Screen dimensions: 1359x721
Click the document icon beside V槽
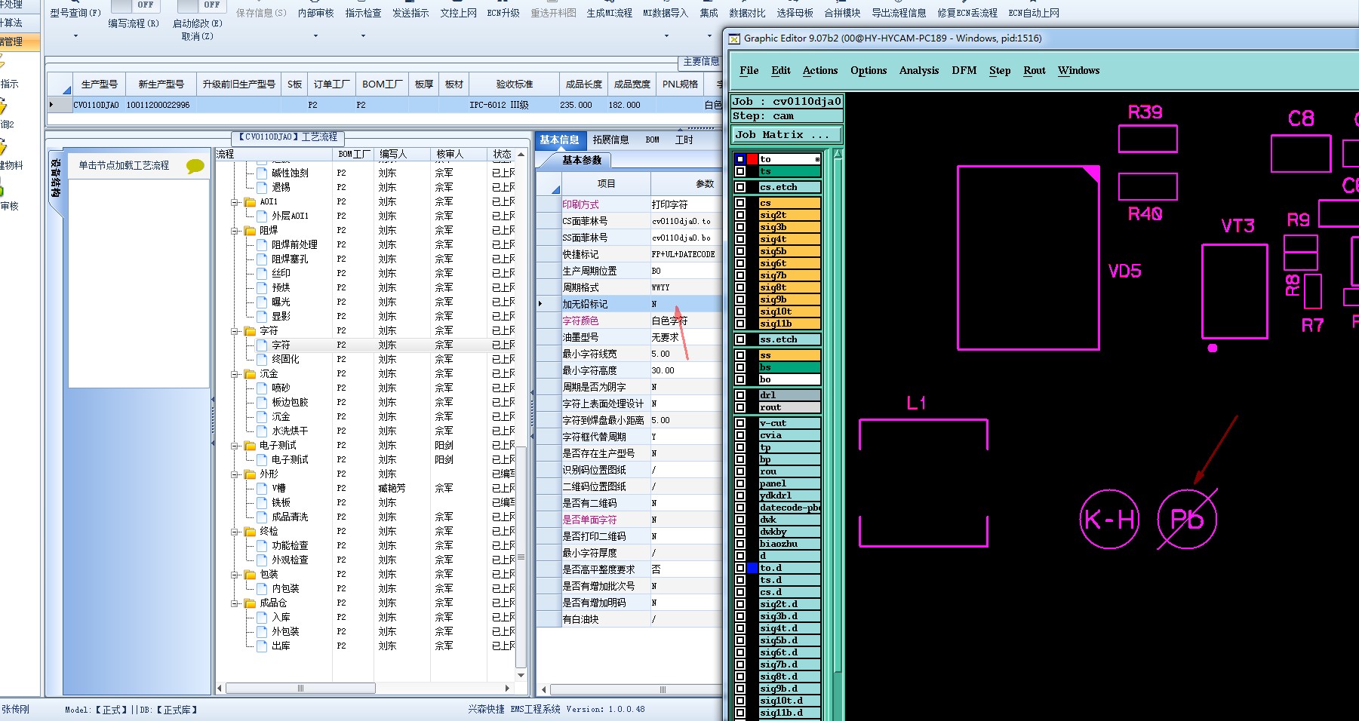tap(262, 488)
